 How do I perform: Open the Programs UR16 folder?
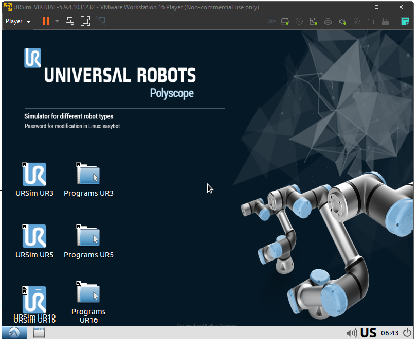[x=88, y=302]
